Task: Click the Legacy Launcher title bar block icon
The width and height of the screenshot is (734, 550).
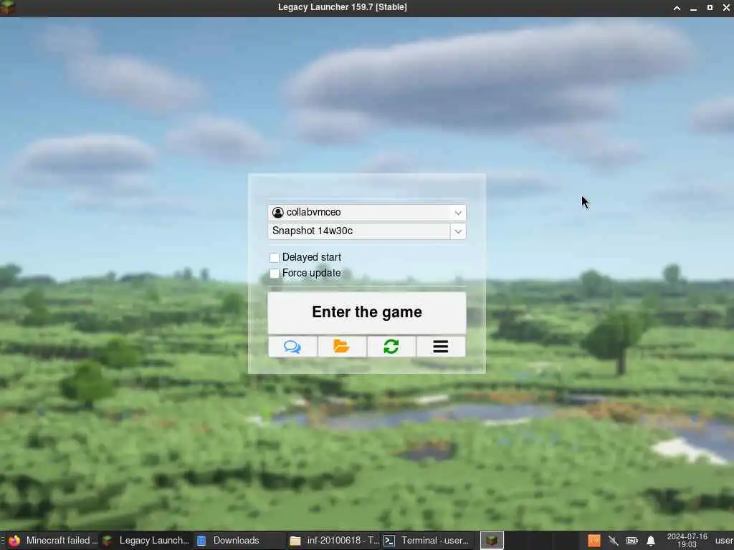Action: tap(8, 7)
